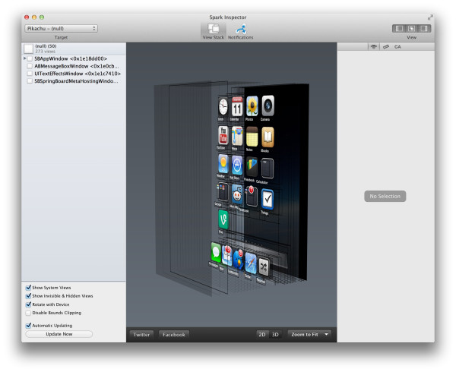
Task: Select UITextEffectsWindow in the view list
Action: tap(76, 73)
